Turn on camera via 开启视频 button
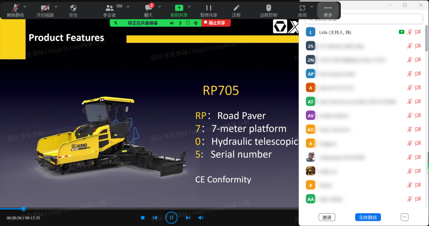The image size is (429, 226). [45, 8]
